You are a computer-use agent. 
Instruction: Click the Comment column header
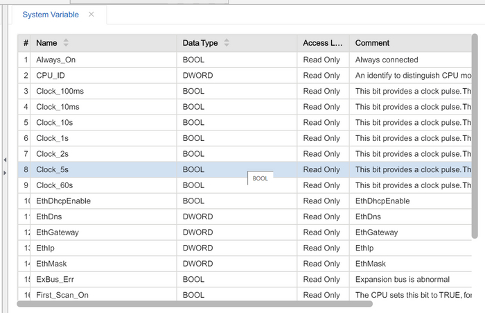coord(373,43)
